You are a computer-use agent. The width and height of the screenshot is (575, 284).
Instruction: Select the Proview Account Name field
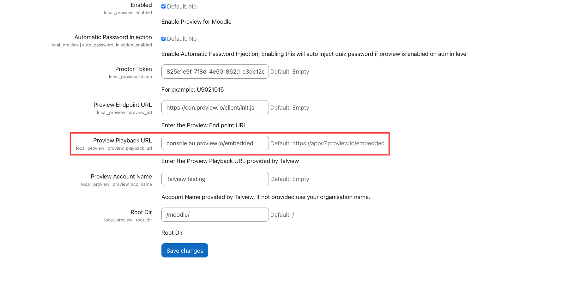tap(215, 179)
